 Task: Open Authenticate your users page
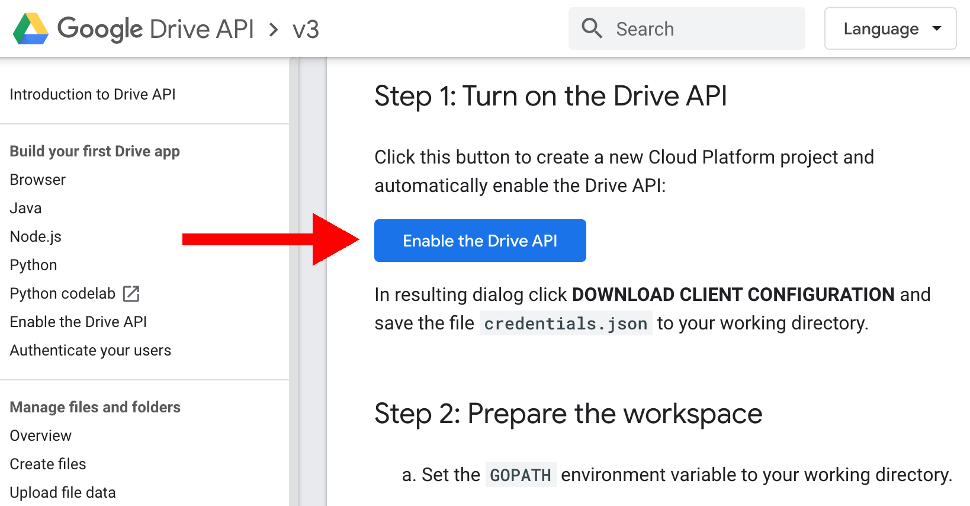tap(91, 350)
